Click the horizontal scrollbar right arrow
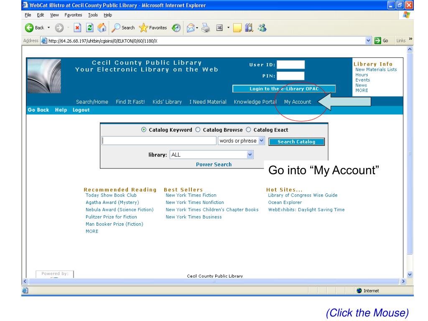Viewport: 428px width, 321px height. (403, 281)
